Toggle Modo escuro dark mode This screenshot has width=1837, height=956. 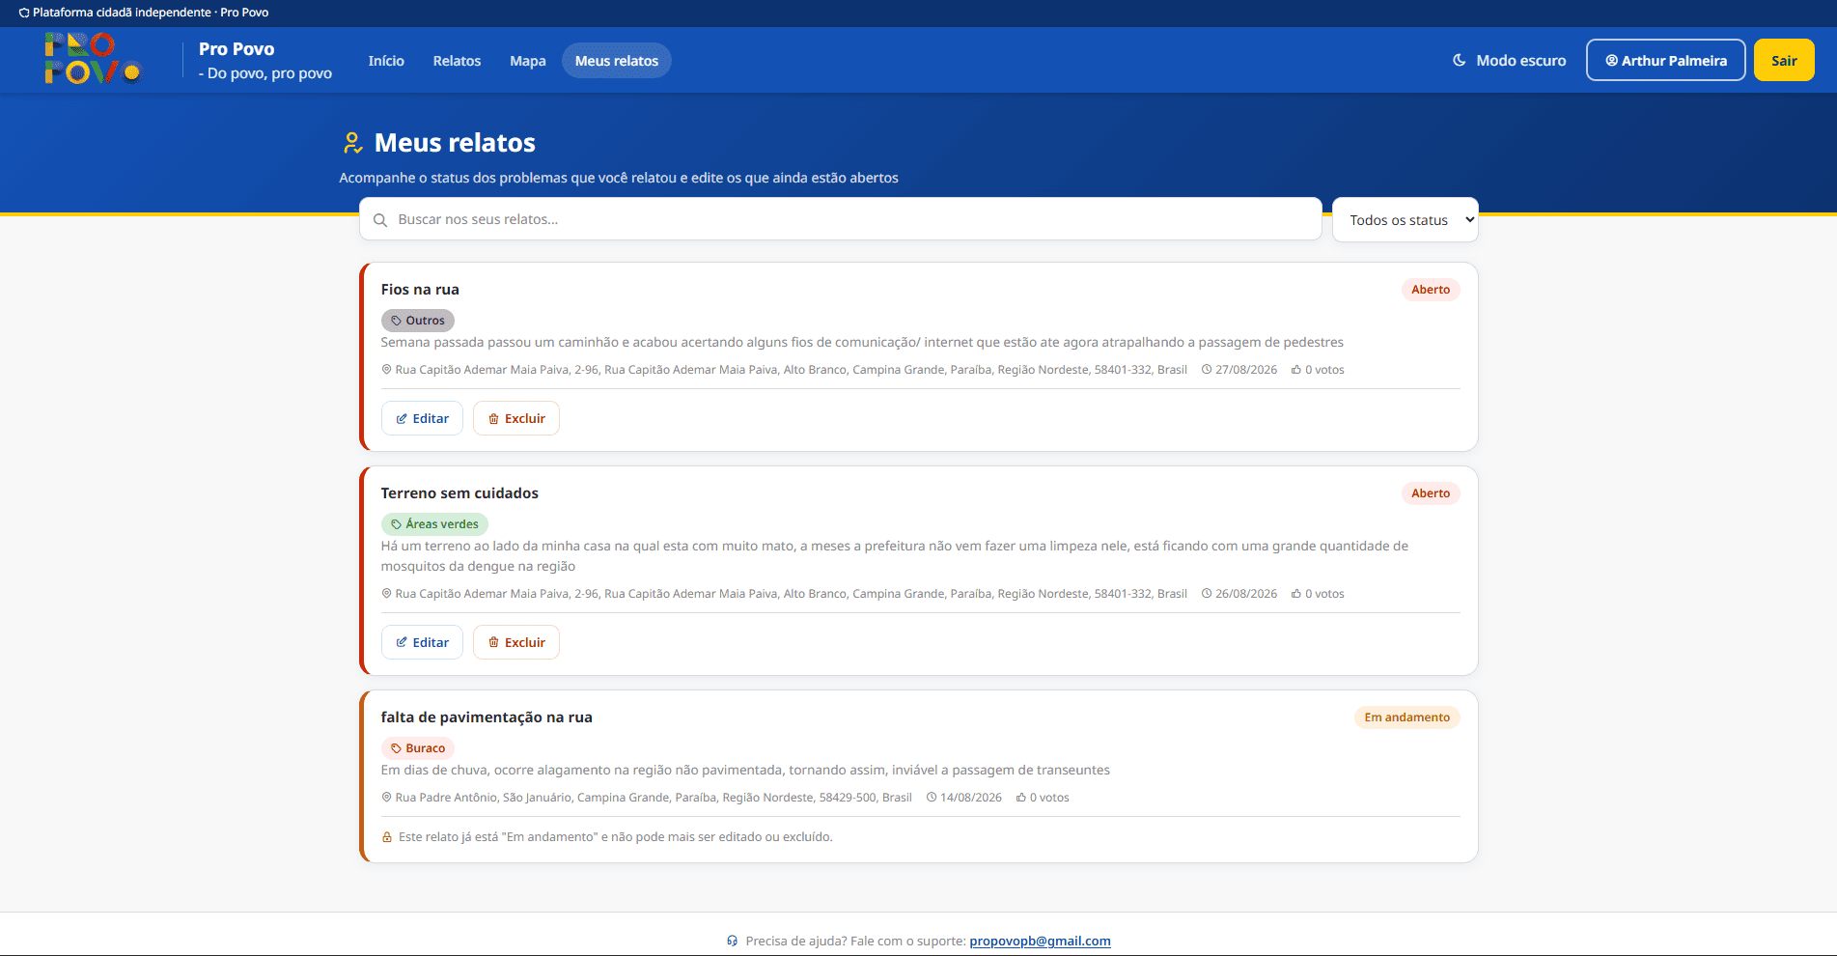pyautogui.click(x=1509, y=60)
